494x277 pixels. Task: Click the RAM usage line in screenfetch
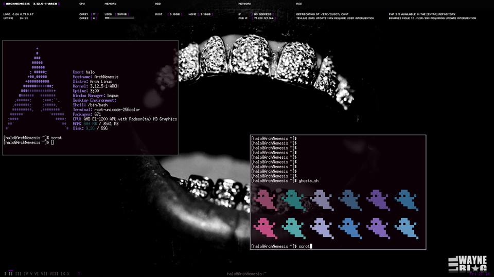[96, 124]
